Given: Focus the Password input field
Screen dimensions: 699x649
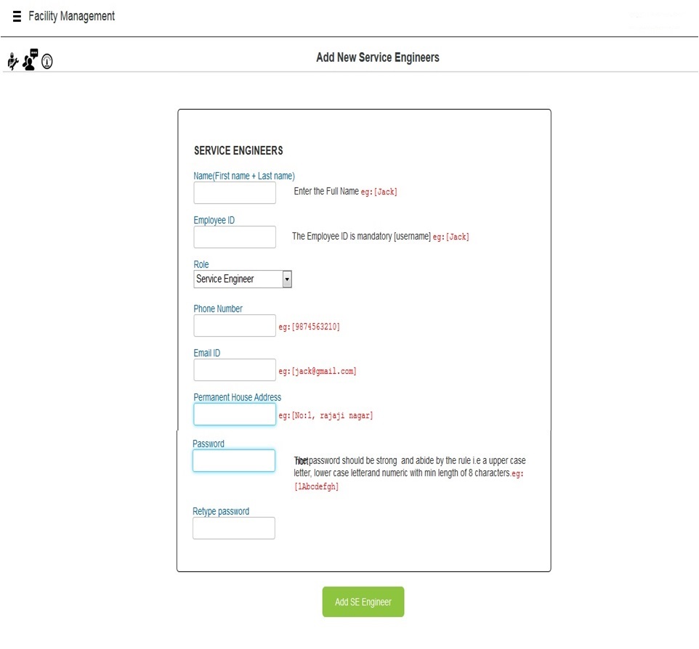Looking at the screenshot, I should (x=234, y=461).
